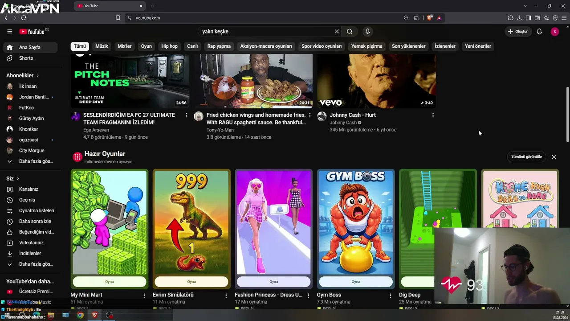The image size is (570, 321).
Task: Click Oyna under Evrim Simülatörü
Action: click(x=191, y=282)
